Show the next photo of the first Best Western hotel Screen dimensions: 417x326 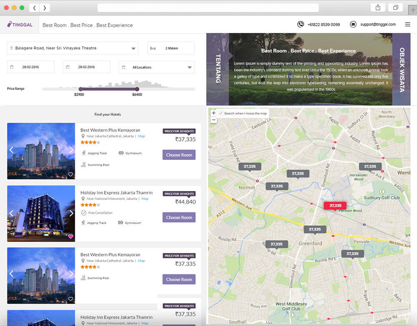pyautogui.click(x=71, y=150)
